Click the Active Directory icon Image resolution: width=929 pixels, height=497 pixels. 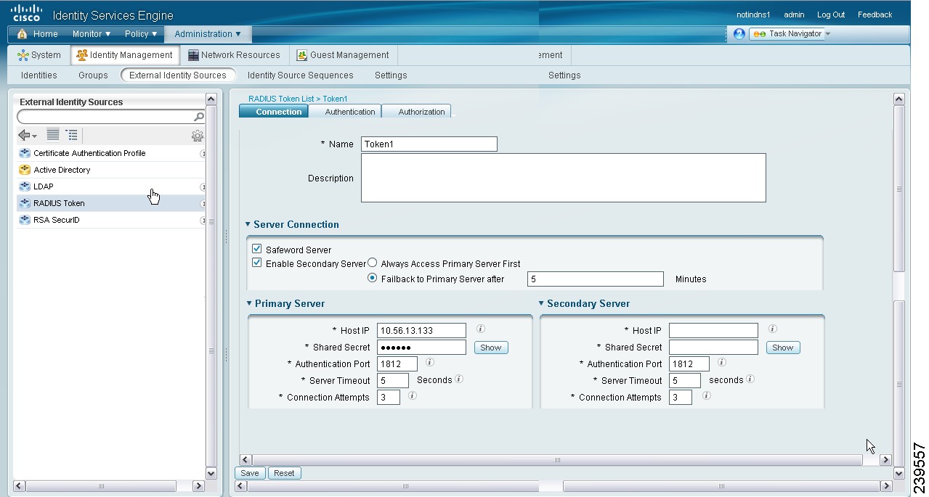click(x=25, y=170)
